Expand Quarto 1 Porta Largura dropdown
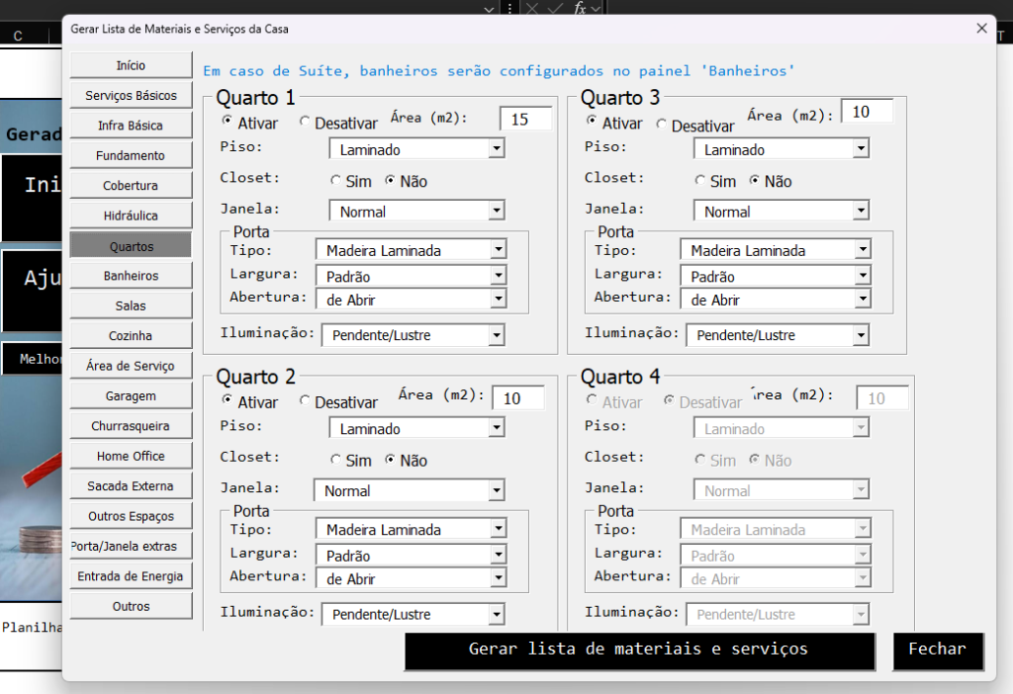Image resolution: width=1013 pixels, height=694 pixels. tap(499, 276)
